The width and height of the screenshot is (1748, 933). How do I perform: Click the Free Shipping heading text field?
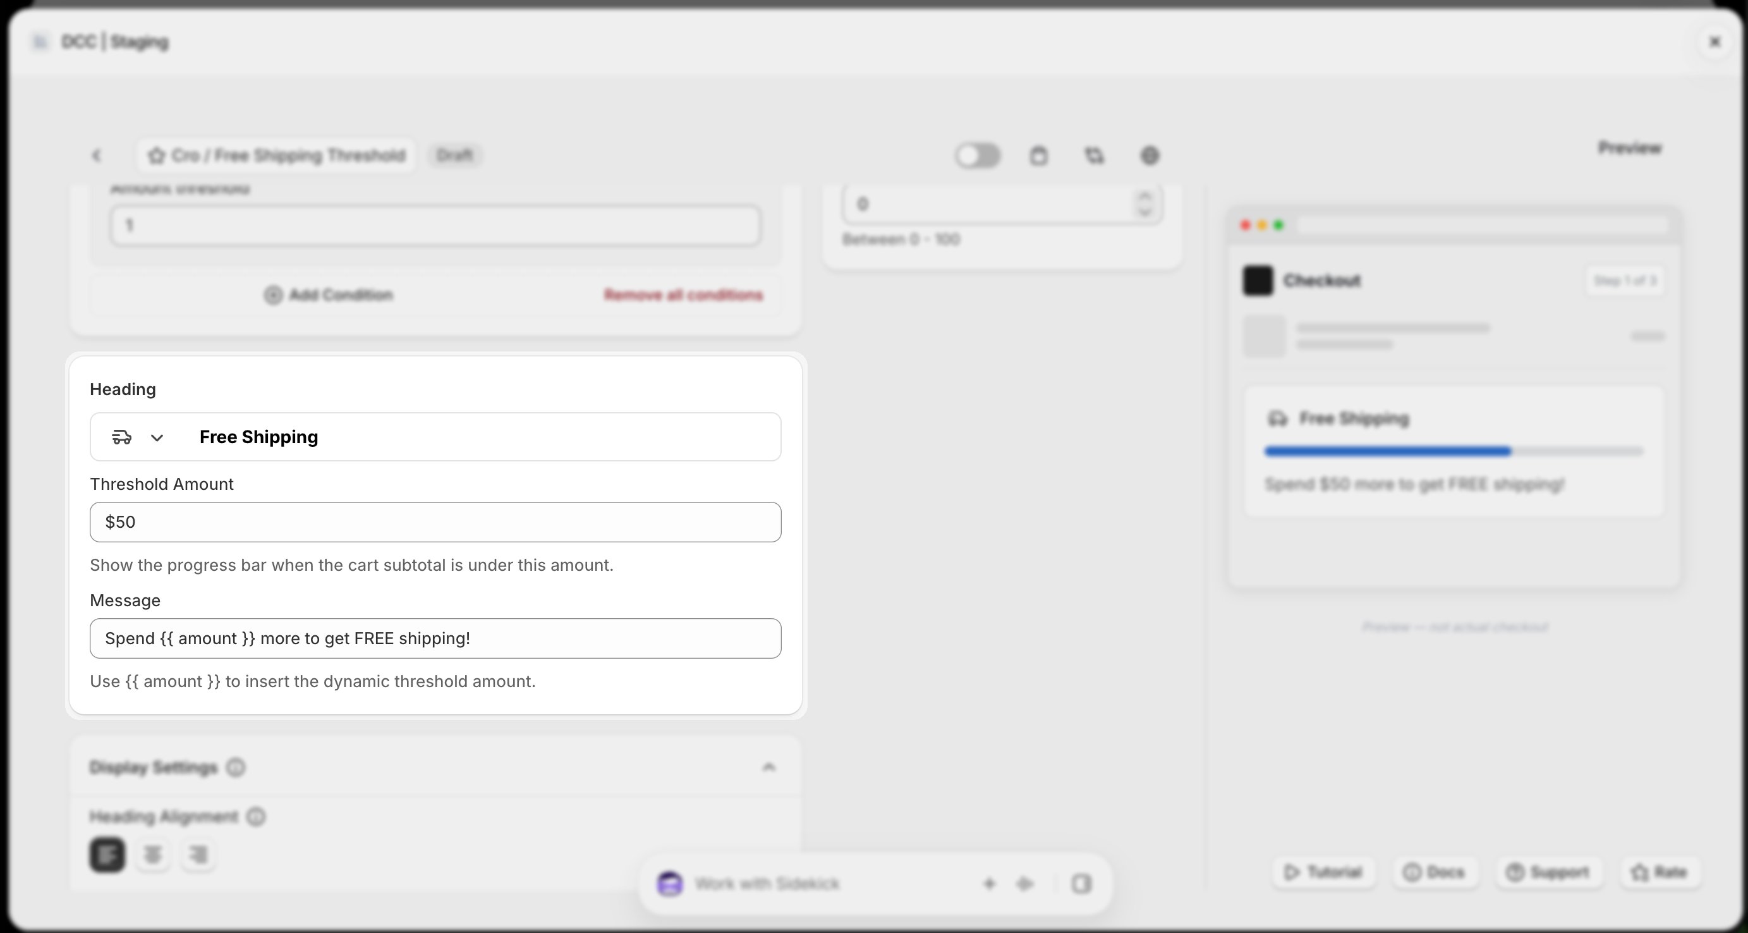483,437
